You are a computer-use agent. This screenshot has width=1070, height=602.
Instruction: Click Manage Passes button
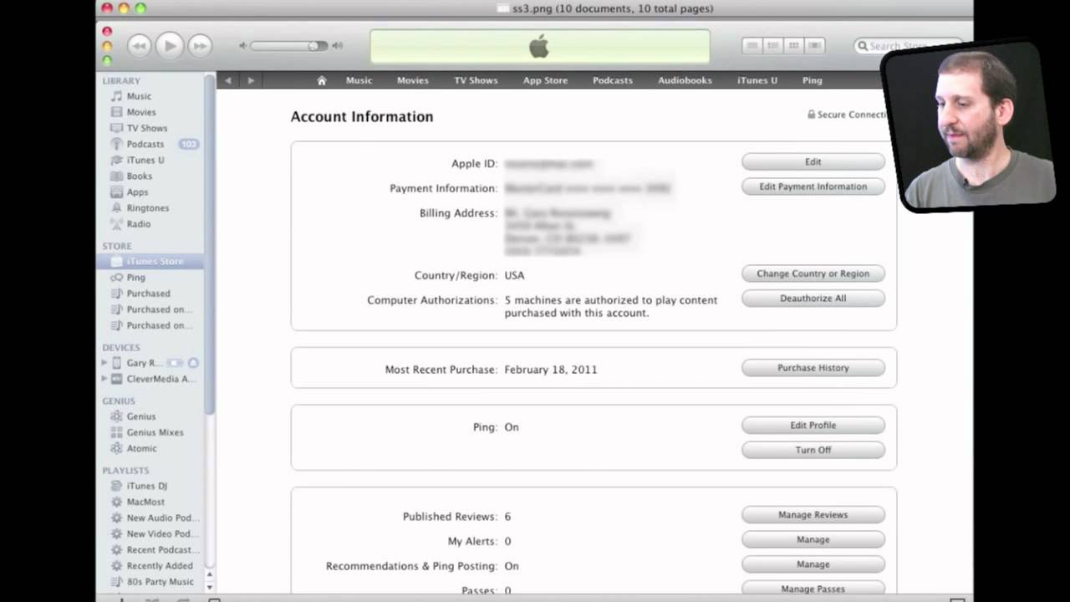click(813, 589)
